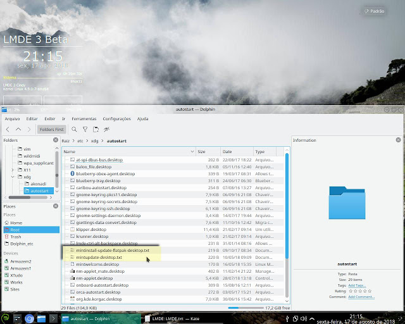Image resolution: width=405 pixels, height=324 pixels.
Task: Select klipper.desktop file
Action: (x=91, y=230)
